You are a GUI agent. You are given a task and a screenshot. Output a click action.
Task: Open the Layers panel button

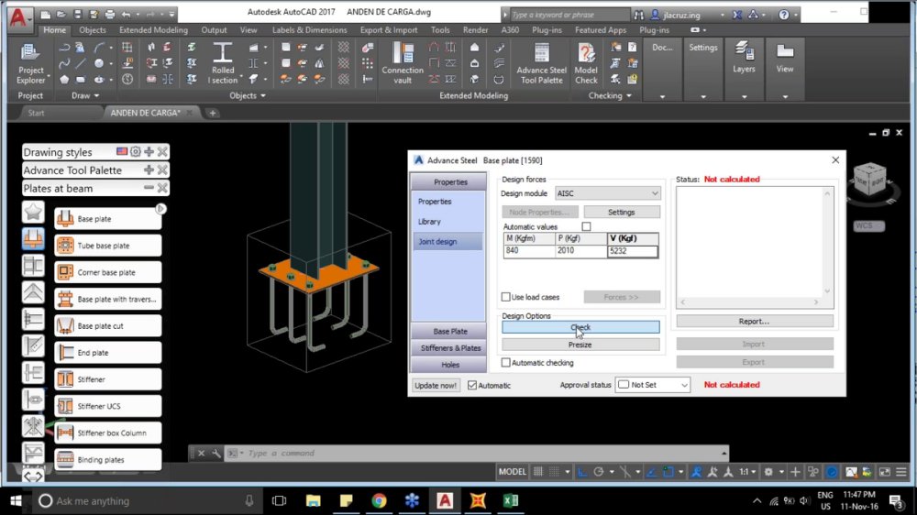click(x=744, y=58)
